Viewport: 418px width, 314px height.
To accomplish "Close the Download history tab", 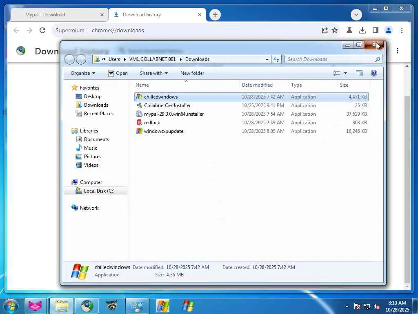I will pyautogui.click(x=199, y=15).
